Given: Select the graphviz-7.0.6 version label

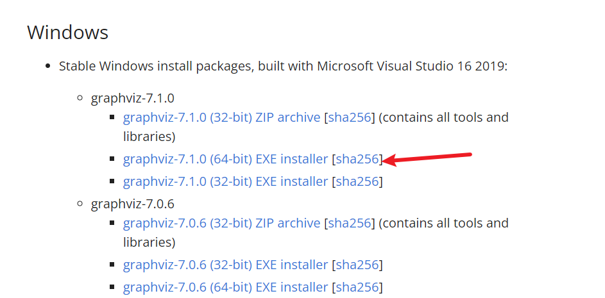Looking at the screenshot, I should (x=132, y=204).
